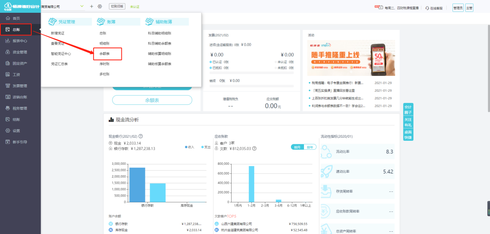Click the settings gear next to company name
The height and width of the screenshot is (234, 490).
pyautogui.click(x=100, y=7)
